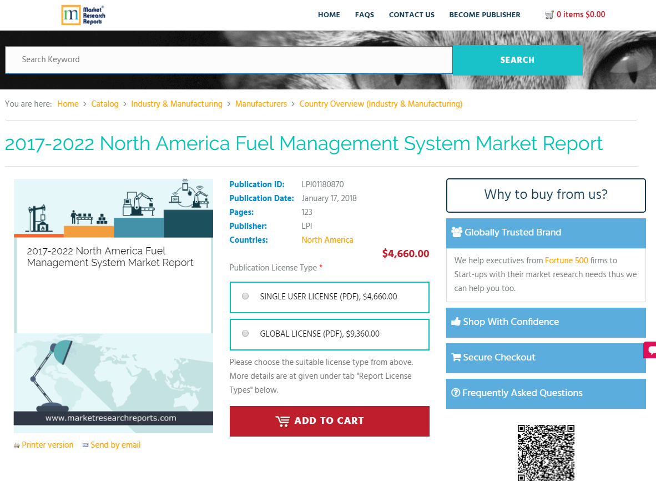Open the HOME menu item

[329, 14]
